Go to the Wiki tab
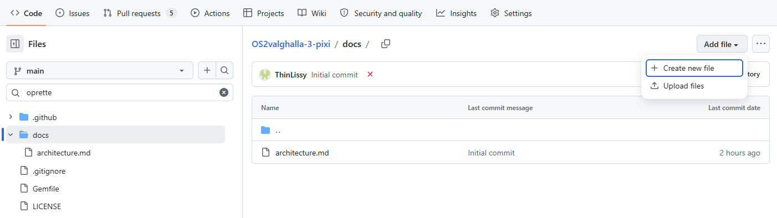 click(x=312, y=13)
